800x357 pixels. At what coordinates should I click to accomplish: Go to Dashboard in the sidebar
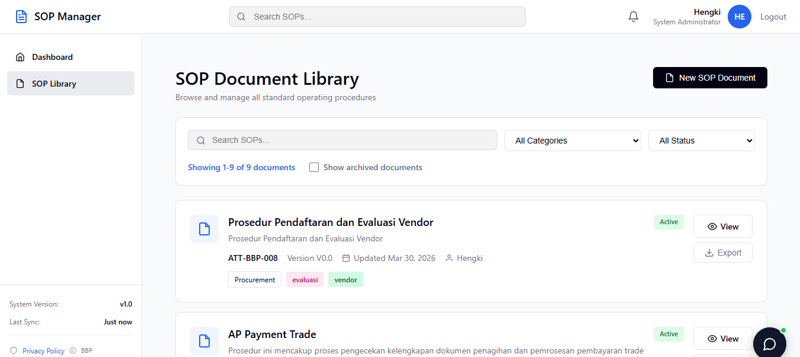(x=71, y=57)
